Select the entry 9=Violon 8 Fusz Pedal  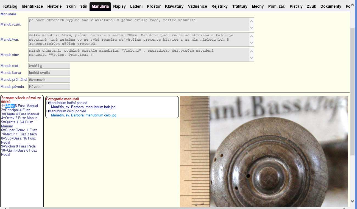tap(19, 146)
